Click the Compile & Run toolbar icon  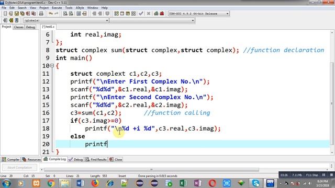128,14
